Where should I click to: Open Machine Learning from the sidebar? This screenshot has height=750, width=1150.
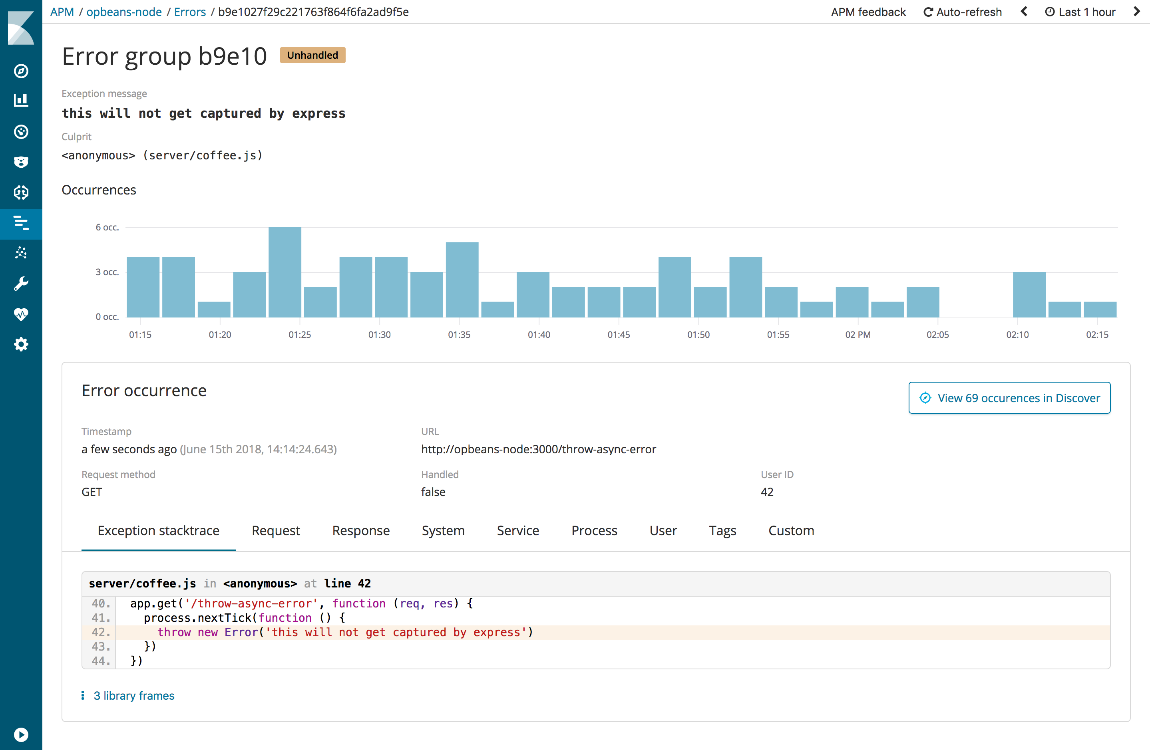[x=21, y=252]
